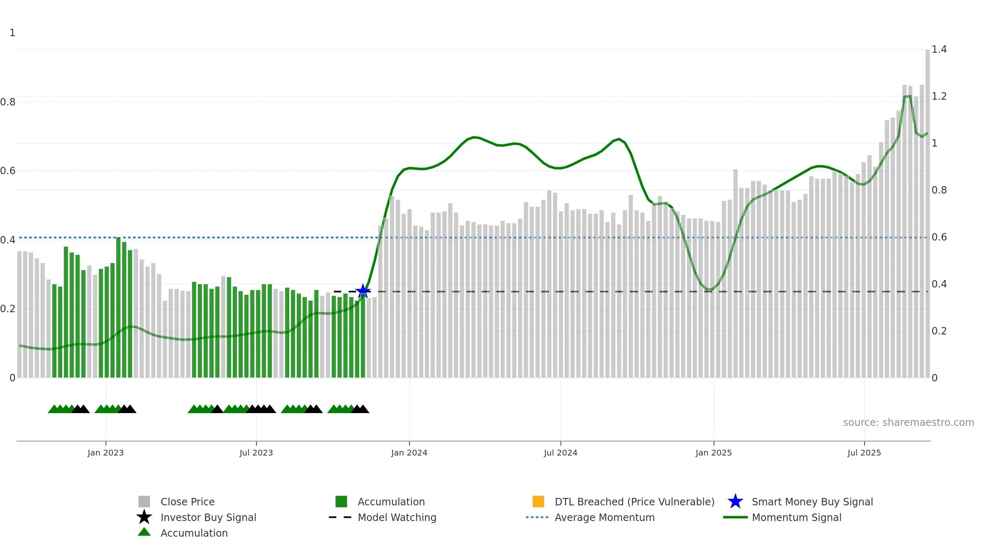
Task: Click the Jan 2024 axis label
Action: [409, 453]
